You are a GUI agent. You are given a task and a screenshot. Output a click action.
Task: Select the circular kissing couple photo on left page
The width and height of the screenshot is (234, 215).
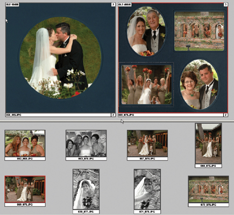pos(60,58)
